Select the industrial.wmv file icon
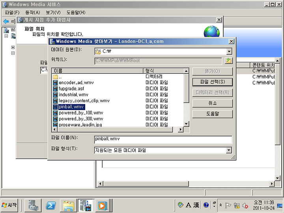 click(55, 95)
